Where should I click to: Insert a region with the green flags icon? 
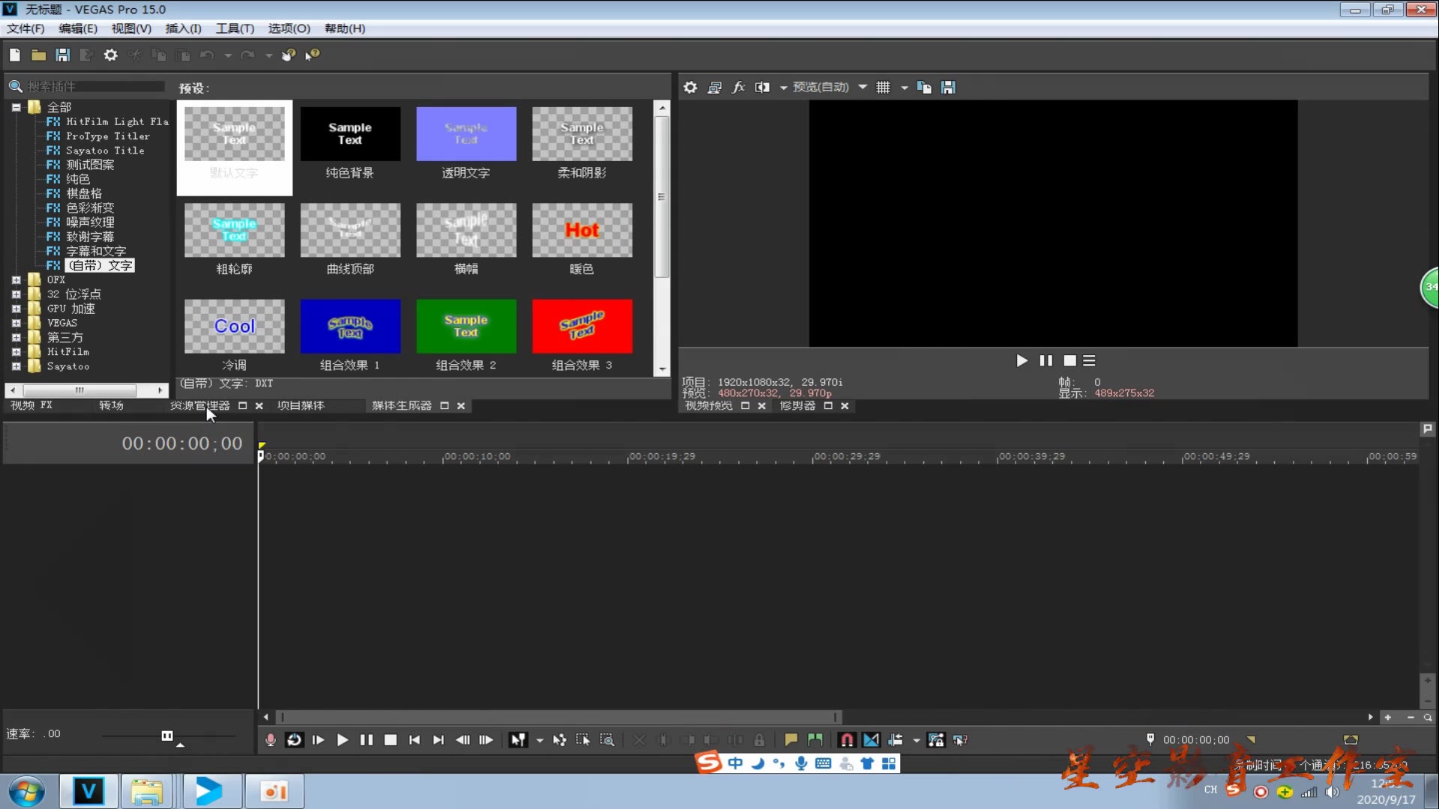815,740
